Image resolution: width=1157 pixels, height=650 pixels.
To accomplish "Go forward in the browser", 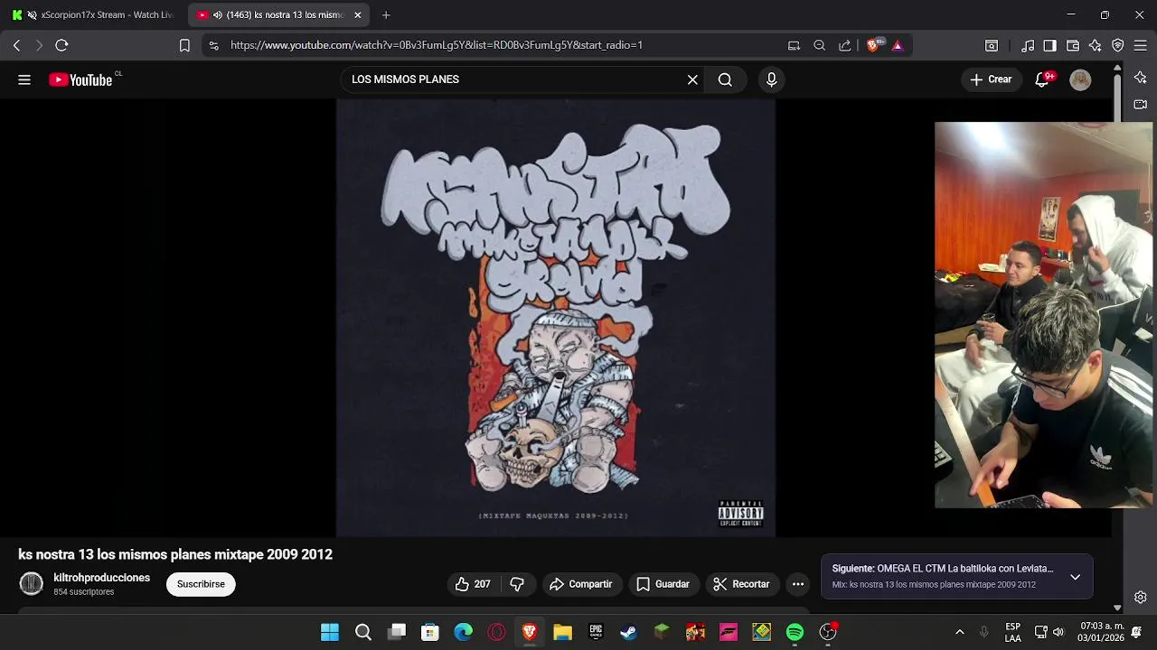I will [x=39, y=45].
